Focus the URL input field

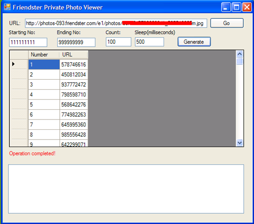[116, 23]
